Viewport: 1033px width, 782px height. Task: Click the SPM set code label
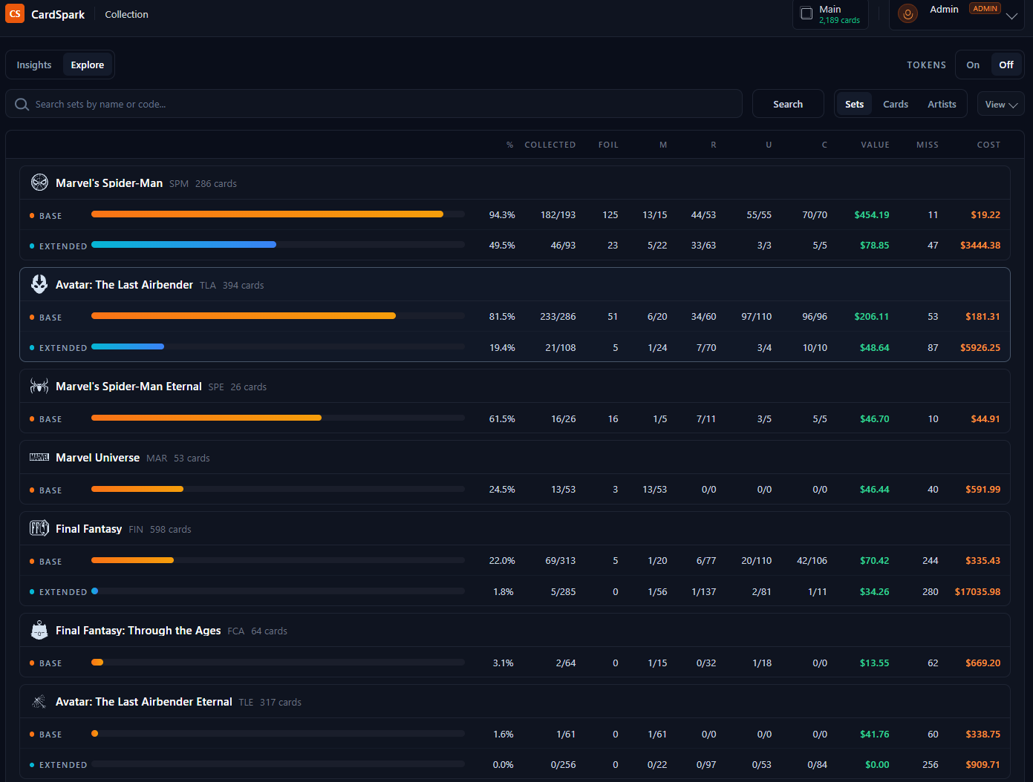179,184
